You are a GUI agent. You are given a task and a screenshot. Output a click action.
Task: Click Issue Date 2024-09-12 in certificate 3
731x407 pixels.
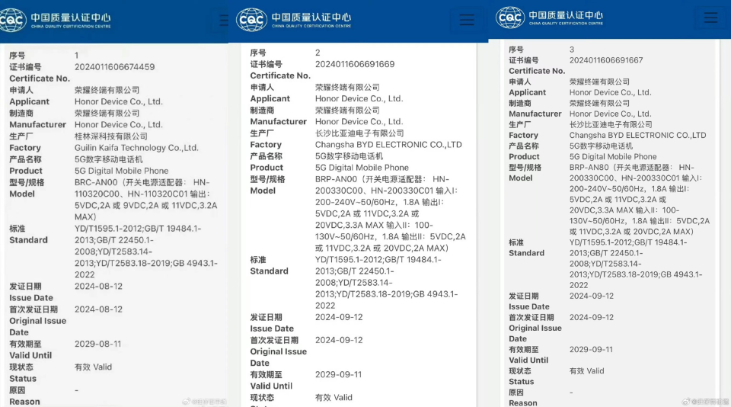pos(592,296)
